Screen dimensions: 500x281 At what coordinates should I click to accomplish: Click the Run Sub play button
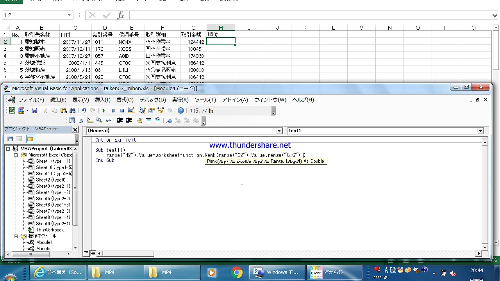pyautogui.click(x=104, y=111)
